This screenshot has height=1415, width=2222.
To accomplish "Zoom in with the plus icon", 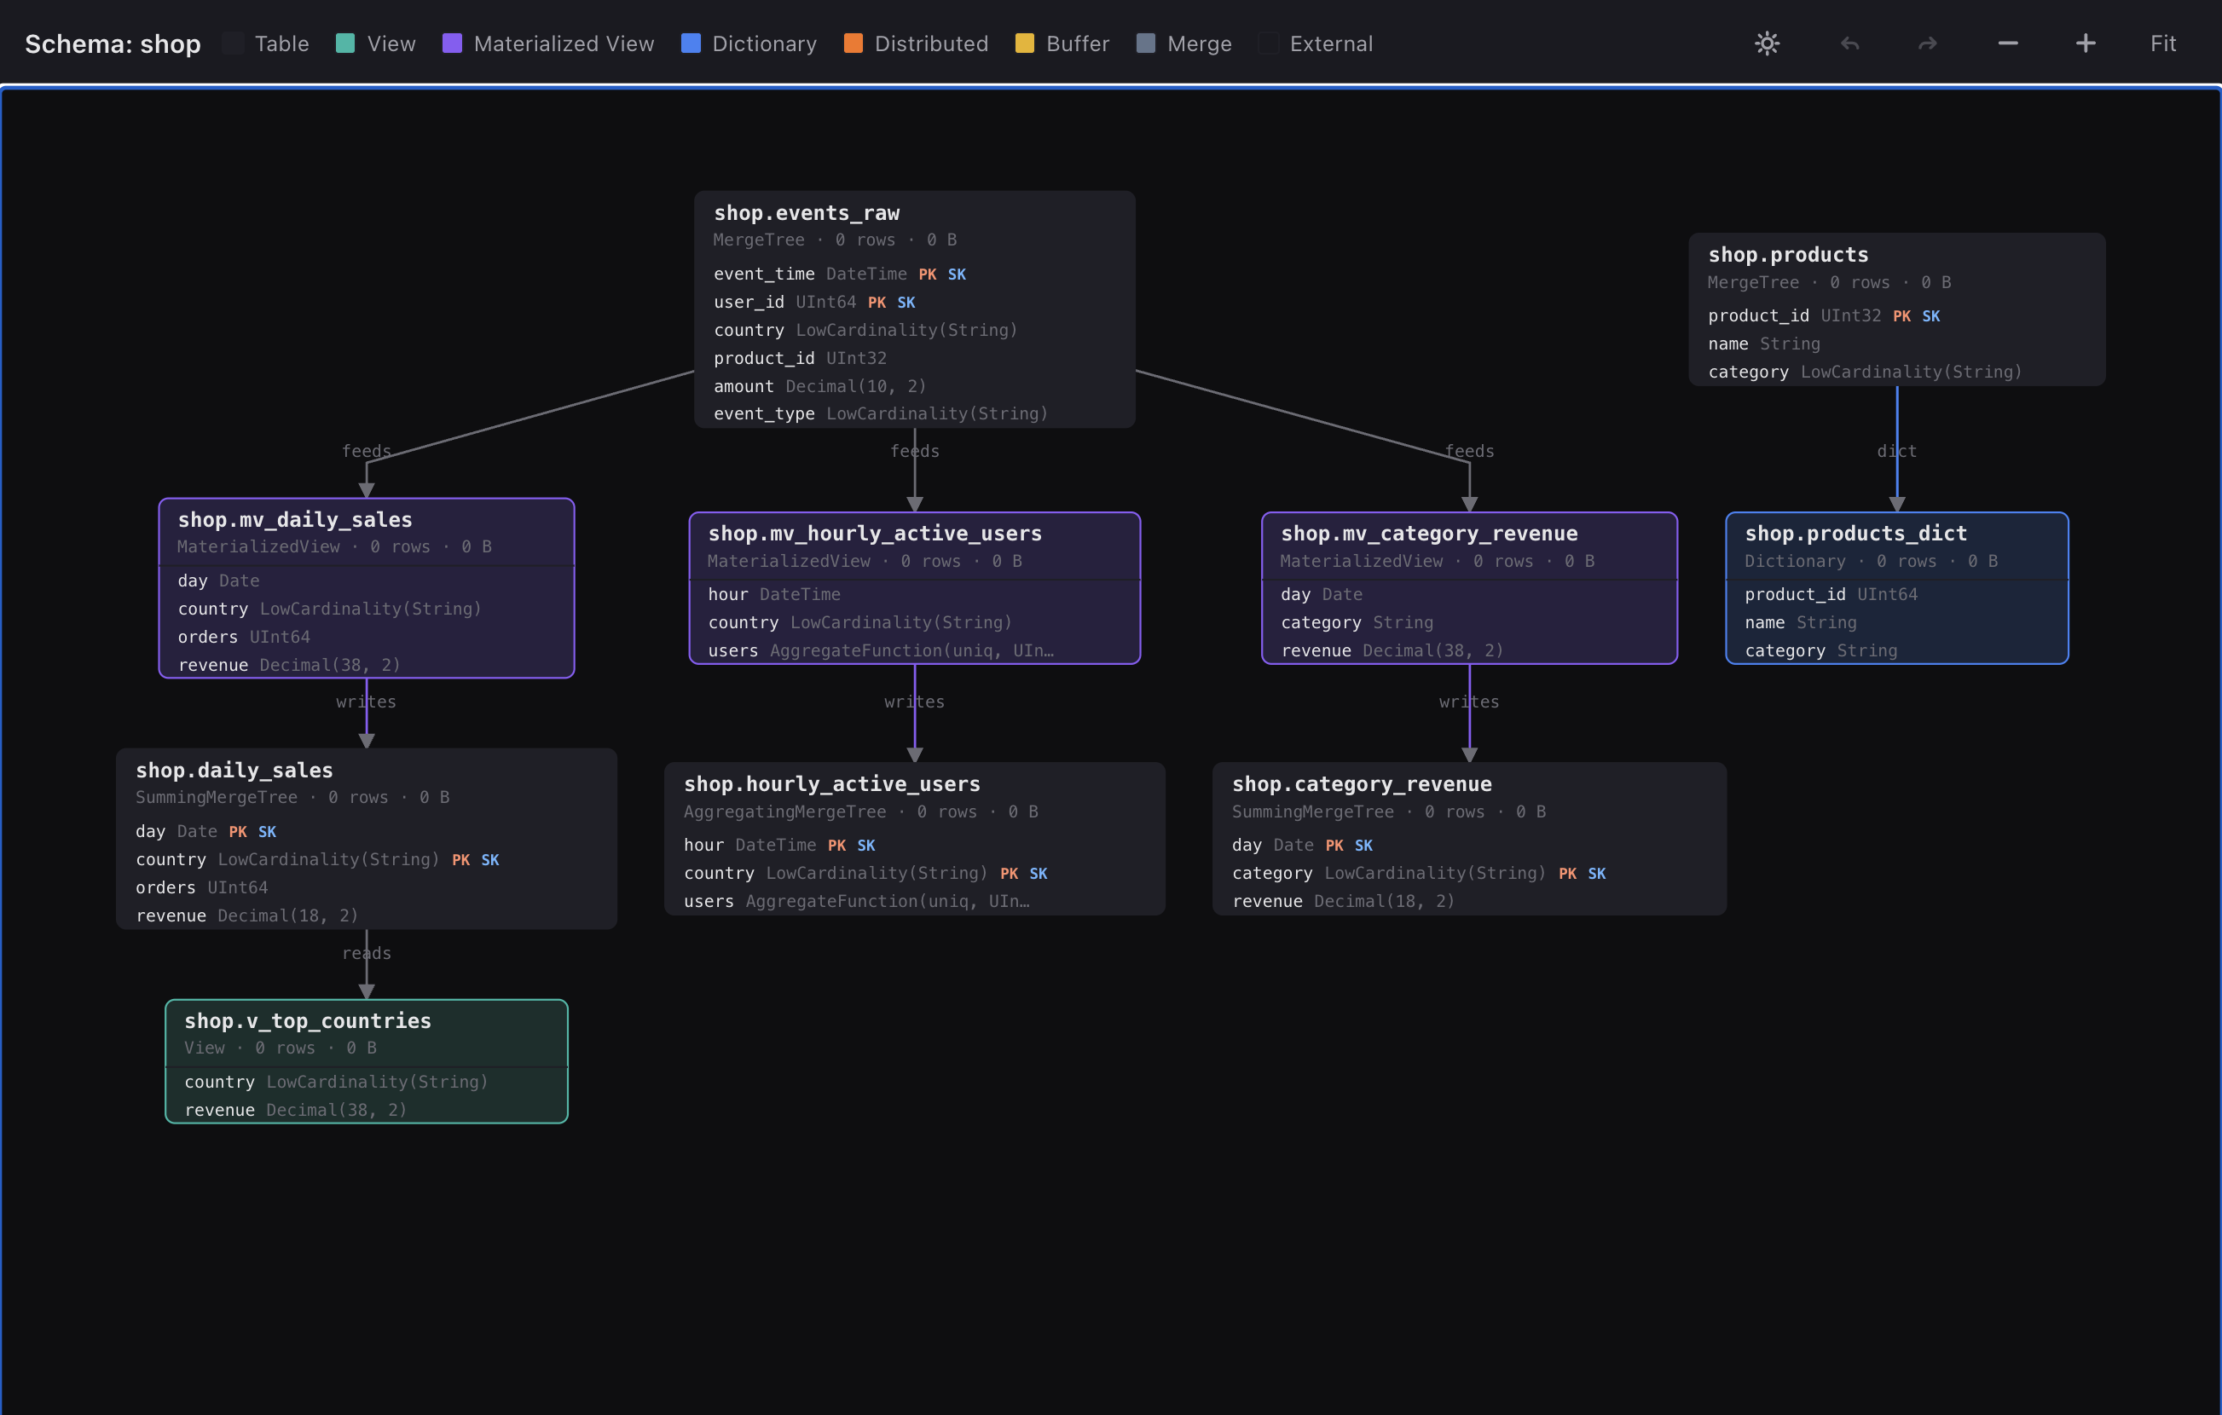I will 2086,43.
